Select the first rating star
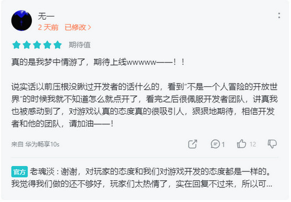Image resolution: width=291 pixels, height=202 pixels. [16, 45]
